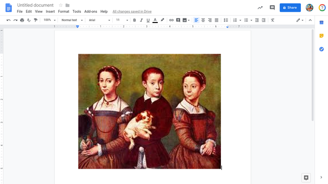This screenshot has height=184, width=328.
Task: Open the zoom level 100% dropdown
Action: [x=49, y=20]
